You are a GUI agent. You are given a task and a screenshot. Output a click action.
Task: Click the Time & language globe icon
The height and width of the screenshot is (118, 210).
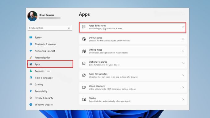(31, 78)
